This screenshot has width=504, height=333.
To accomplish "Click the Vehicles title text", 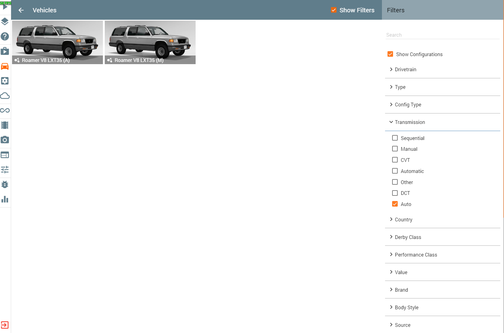I will pos(44,10).
